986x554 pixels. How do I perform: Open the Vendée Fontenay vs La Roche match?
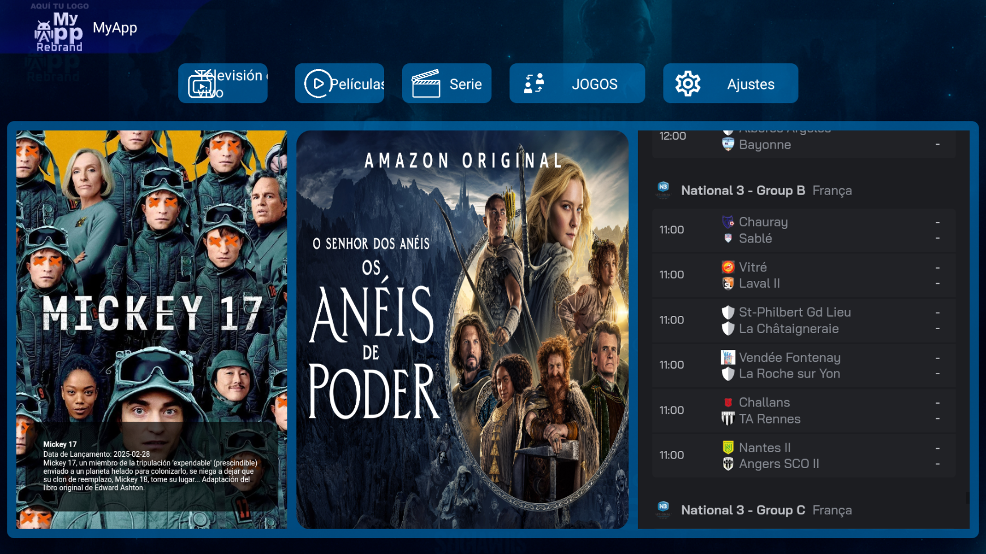803,365
